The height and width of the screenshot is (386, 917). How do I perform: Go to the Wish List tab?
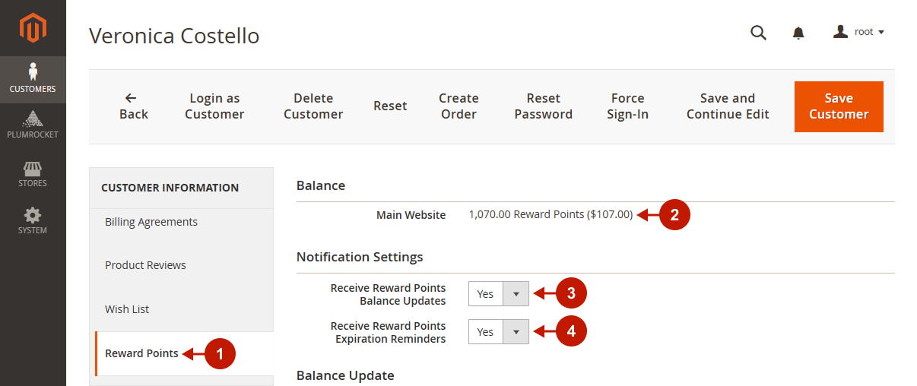point(127,309)
